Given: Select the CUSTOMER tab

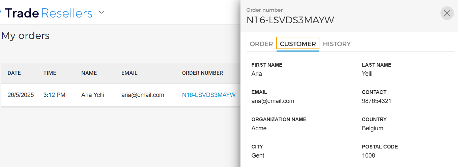Looking at the screenshot, I should [x=298, y=44].
